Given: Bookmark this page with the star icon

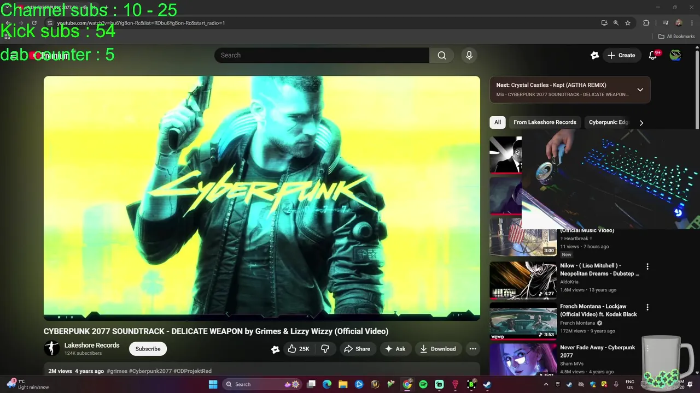Looking at the screenshot, I should [x=628, y=23].
